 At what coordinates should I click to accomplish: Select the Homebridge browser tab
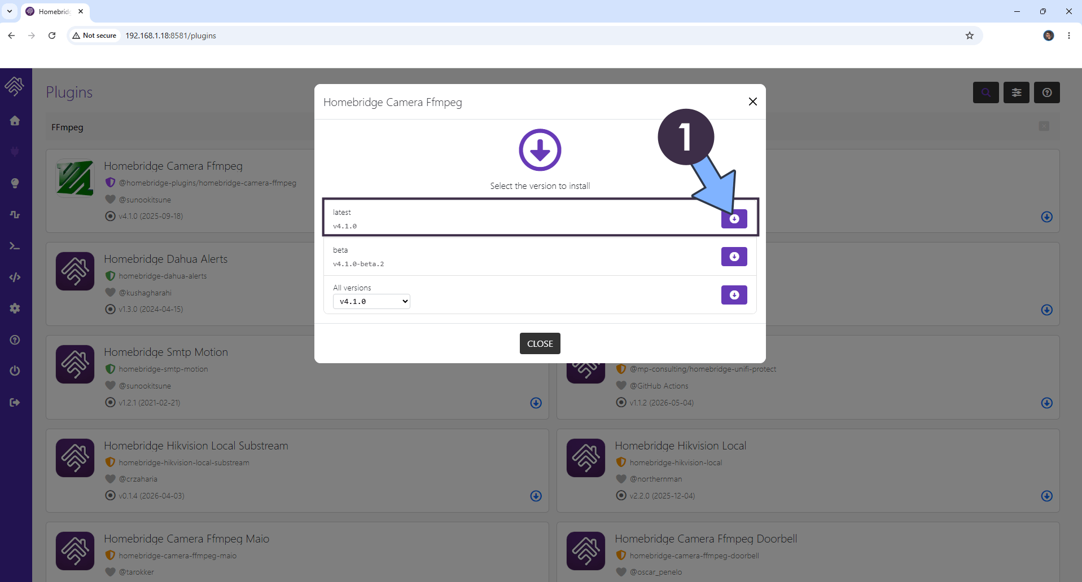55,11
